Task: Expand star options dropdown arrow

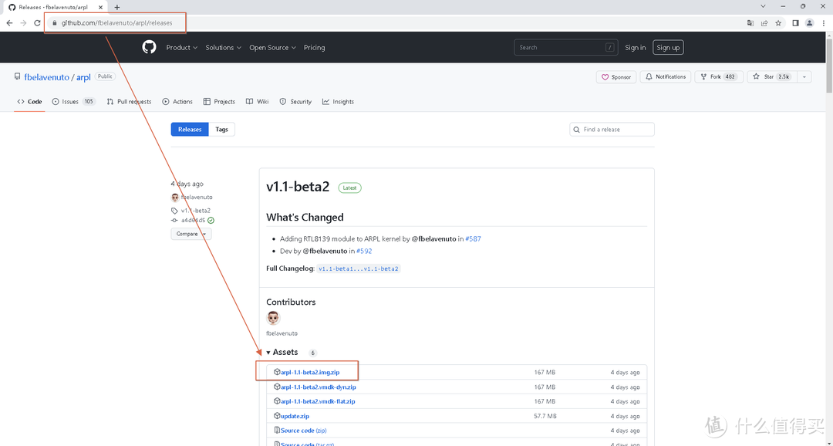Action: tap(804, 76)
